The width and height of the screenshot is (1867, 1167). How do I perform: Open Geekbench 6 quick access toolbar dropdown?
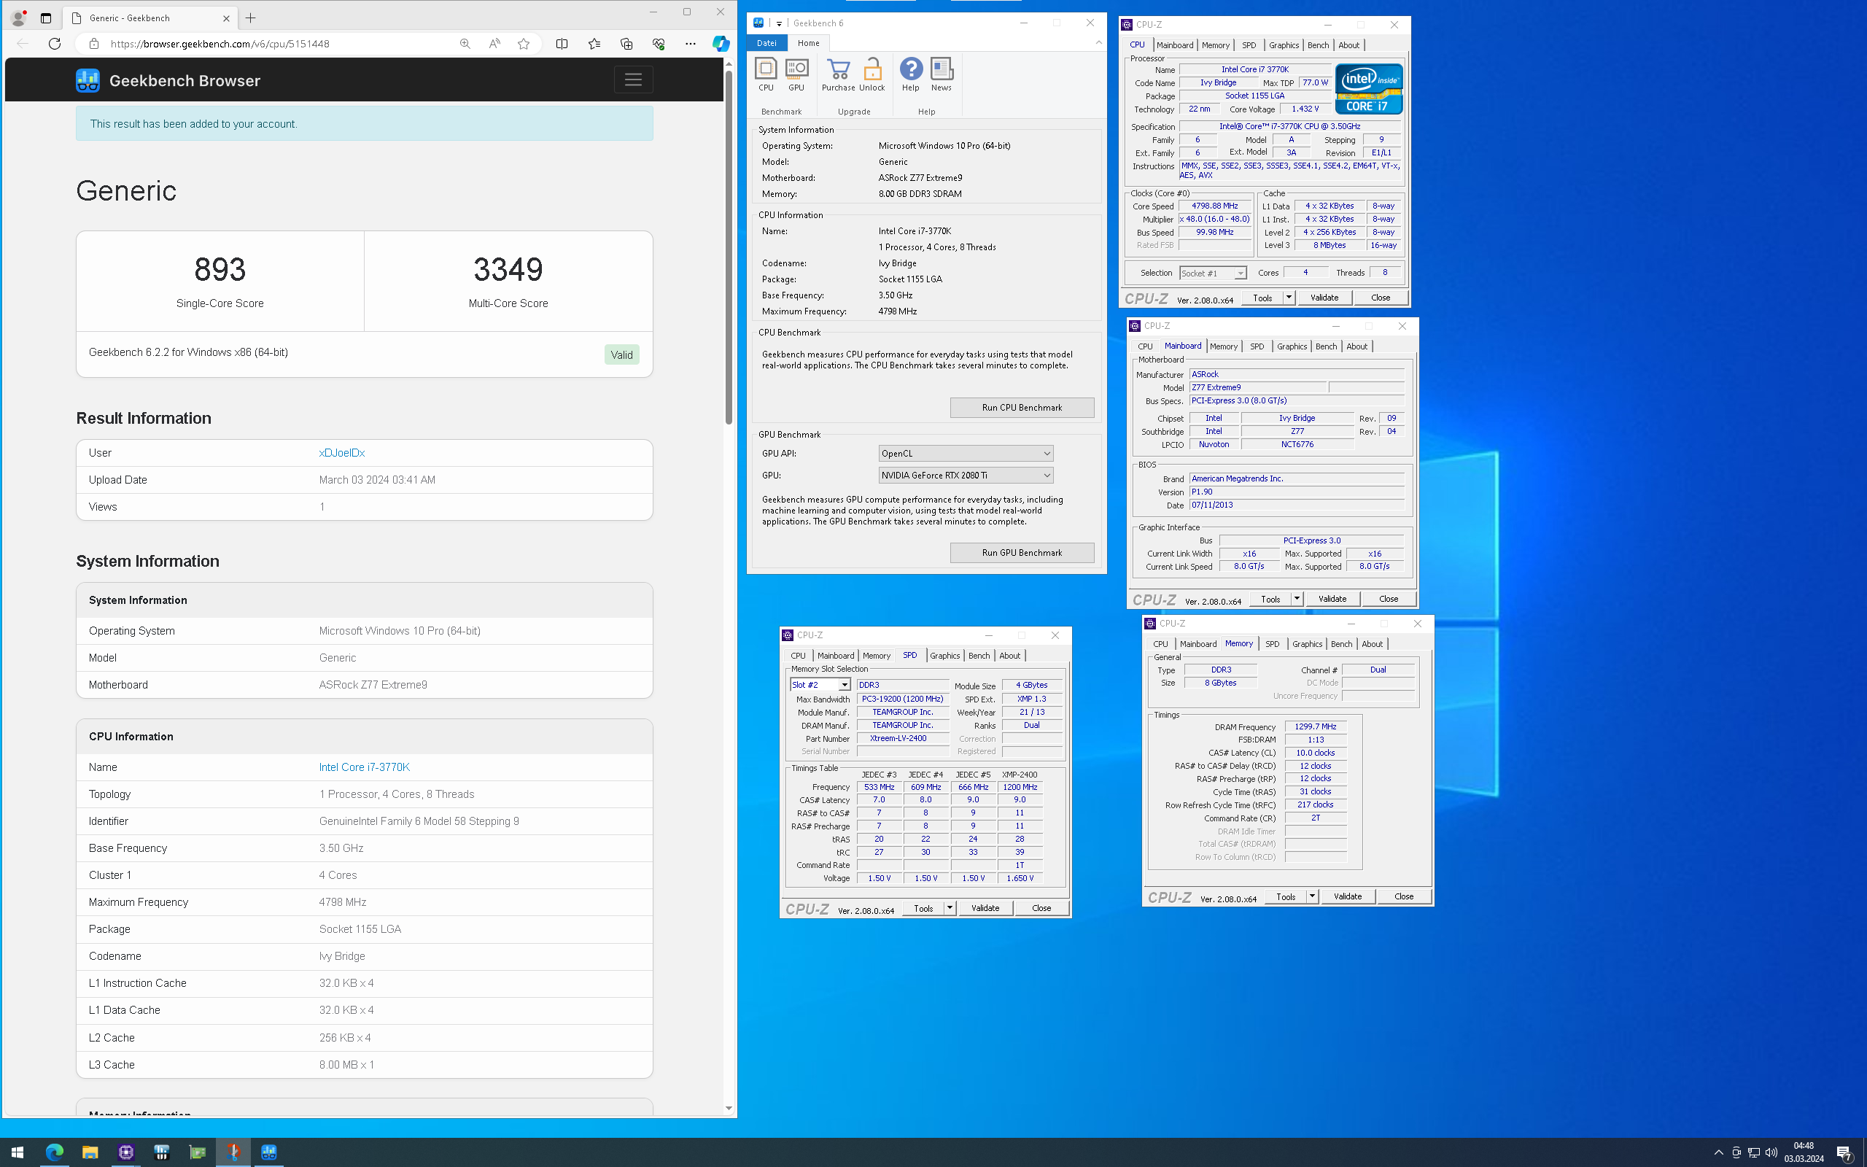click(778, 23)
